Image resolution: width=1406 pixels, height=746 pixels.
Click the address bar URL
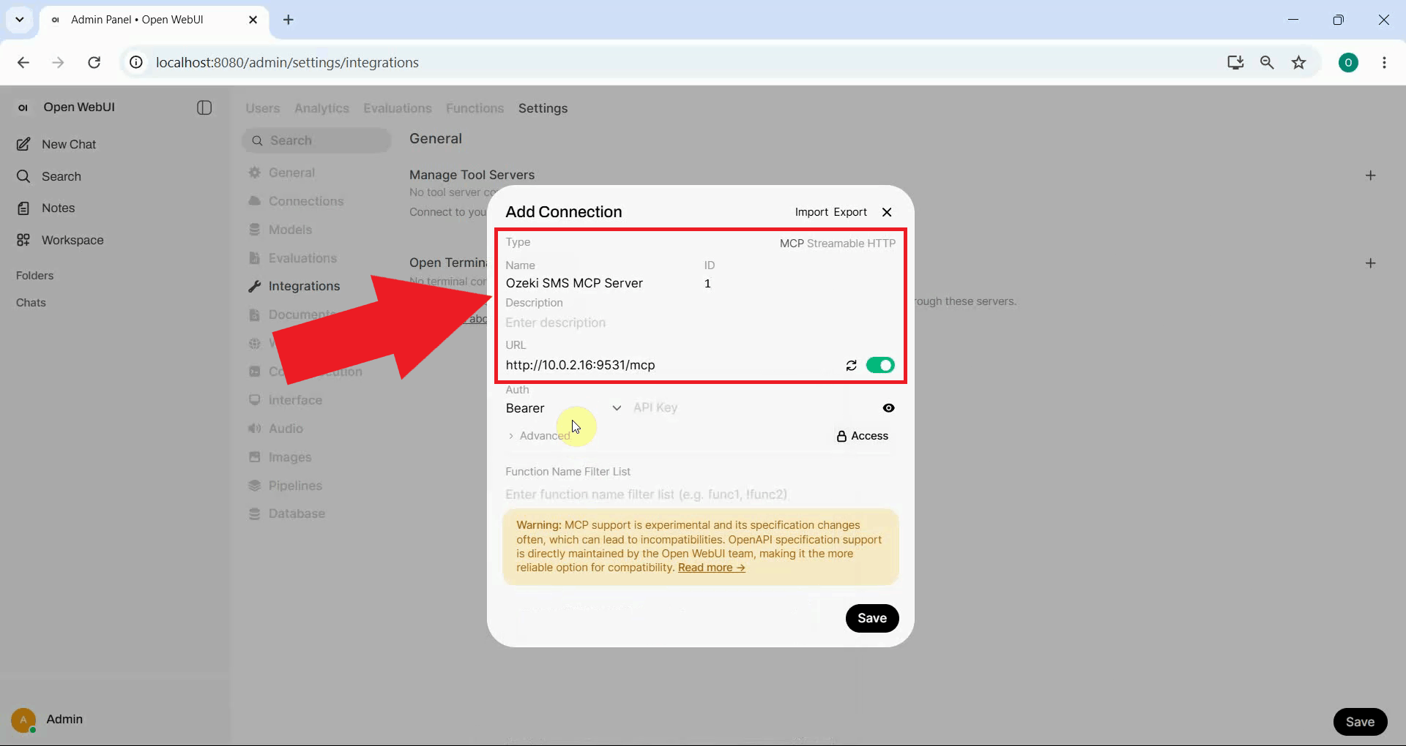pyautogui.click(x=287, y=63)
